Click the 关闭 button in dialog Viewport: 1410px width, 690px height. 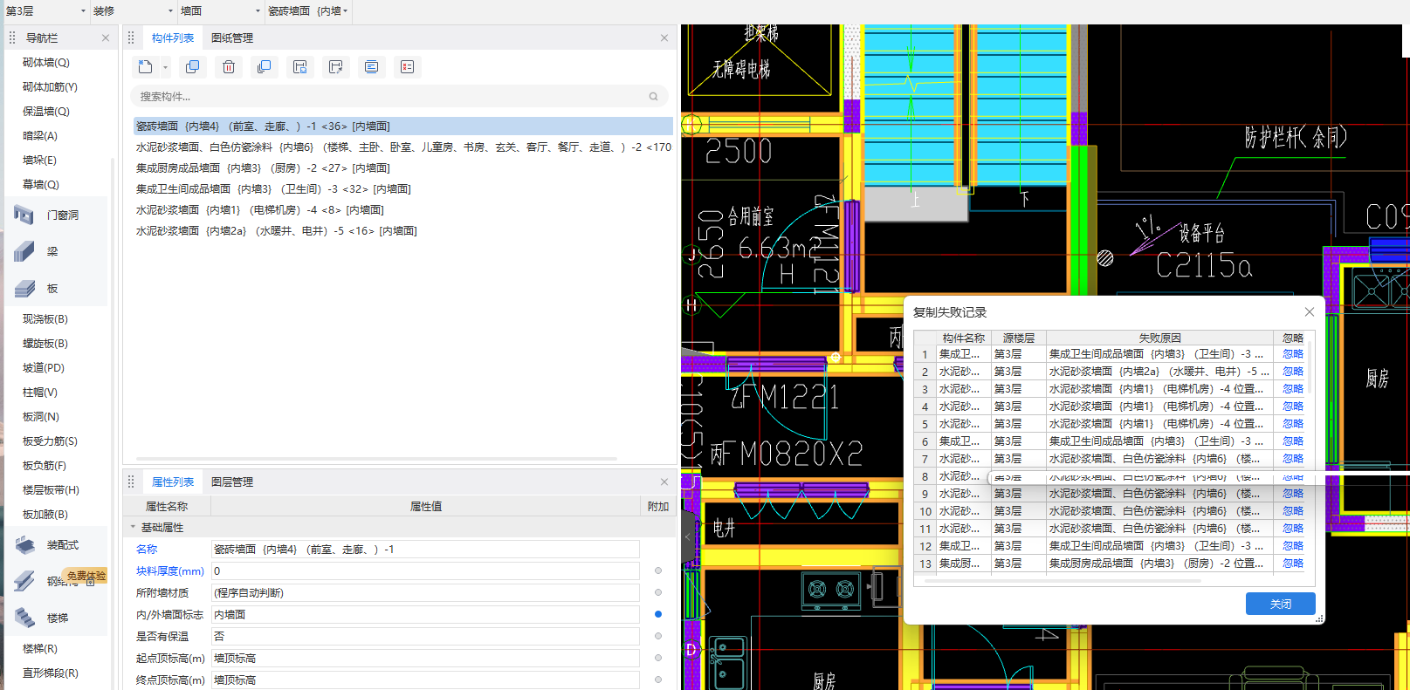point(1280,604)
